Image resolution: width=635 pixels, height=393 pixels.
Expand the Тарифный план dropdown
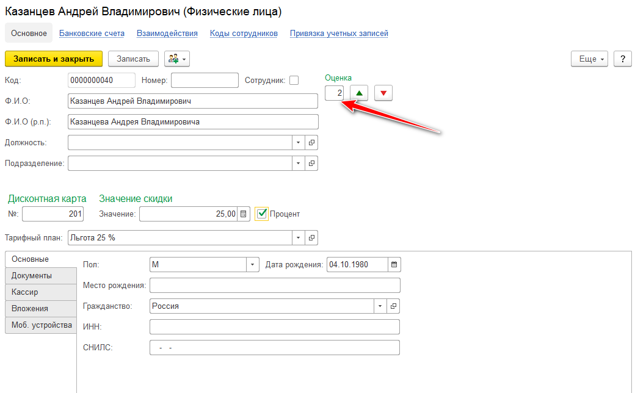pos(298,237)
